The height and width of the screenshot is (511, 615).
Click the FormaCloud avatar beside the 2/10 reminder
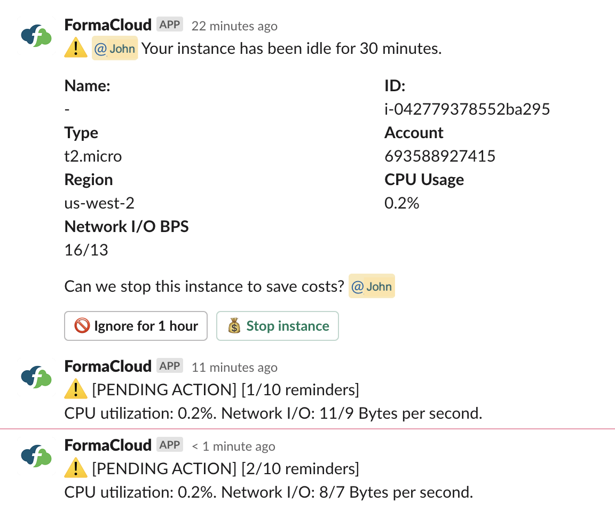[x=36, y=456]
